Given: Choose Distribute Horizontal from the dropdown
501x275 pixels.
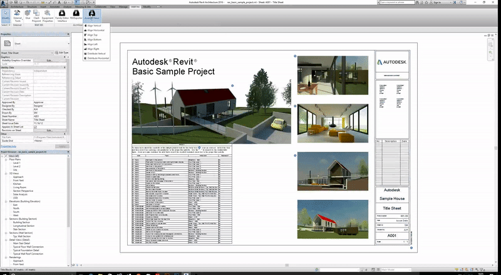Looking at the screenshot, I should pyautogui.click(x=96, y=58).
